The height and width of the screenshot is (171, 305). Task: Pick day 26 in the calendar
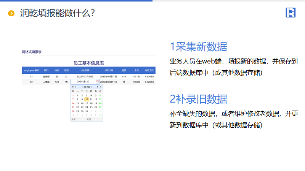[x=96, y=107]
